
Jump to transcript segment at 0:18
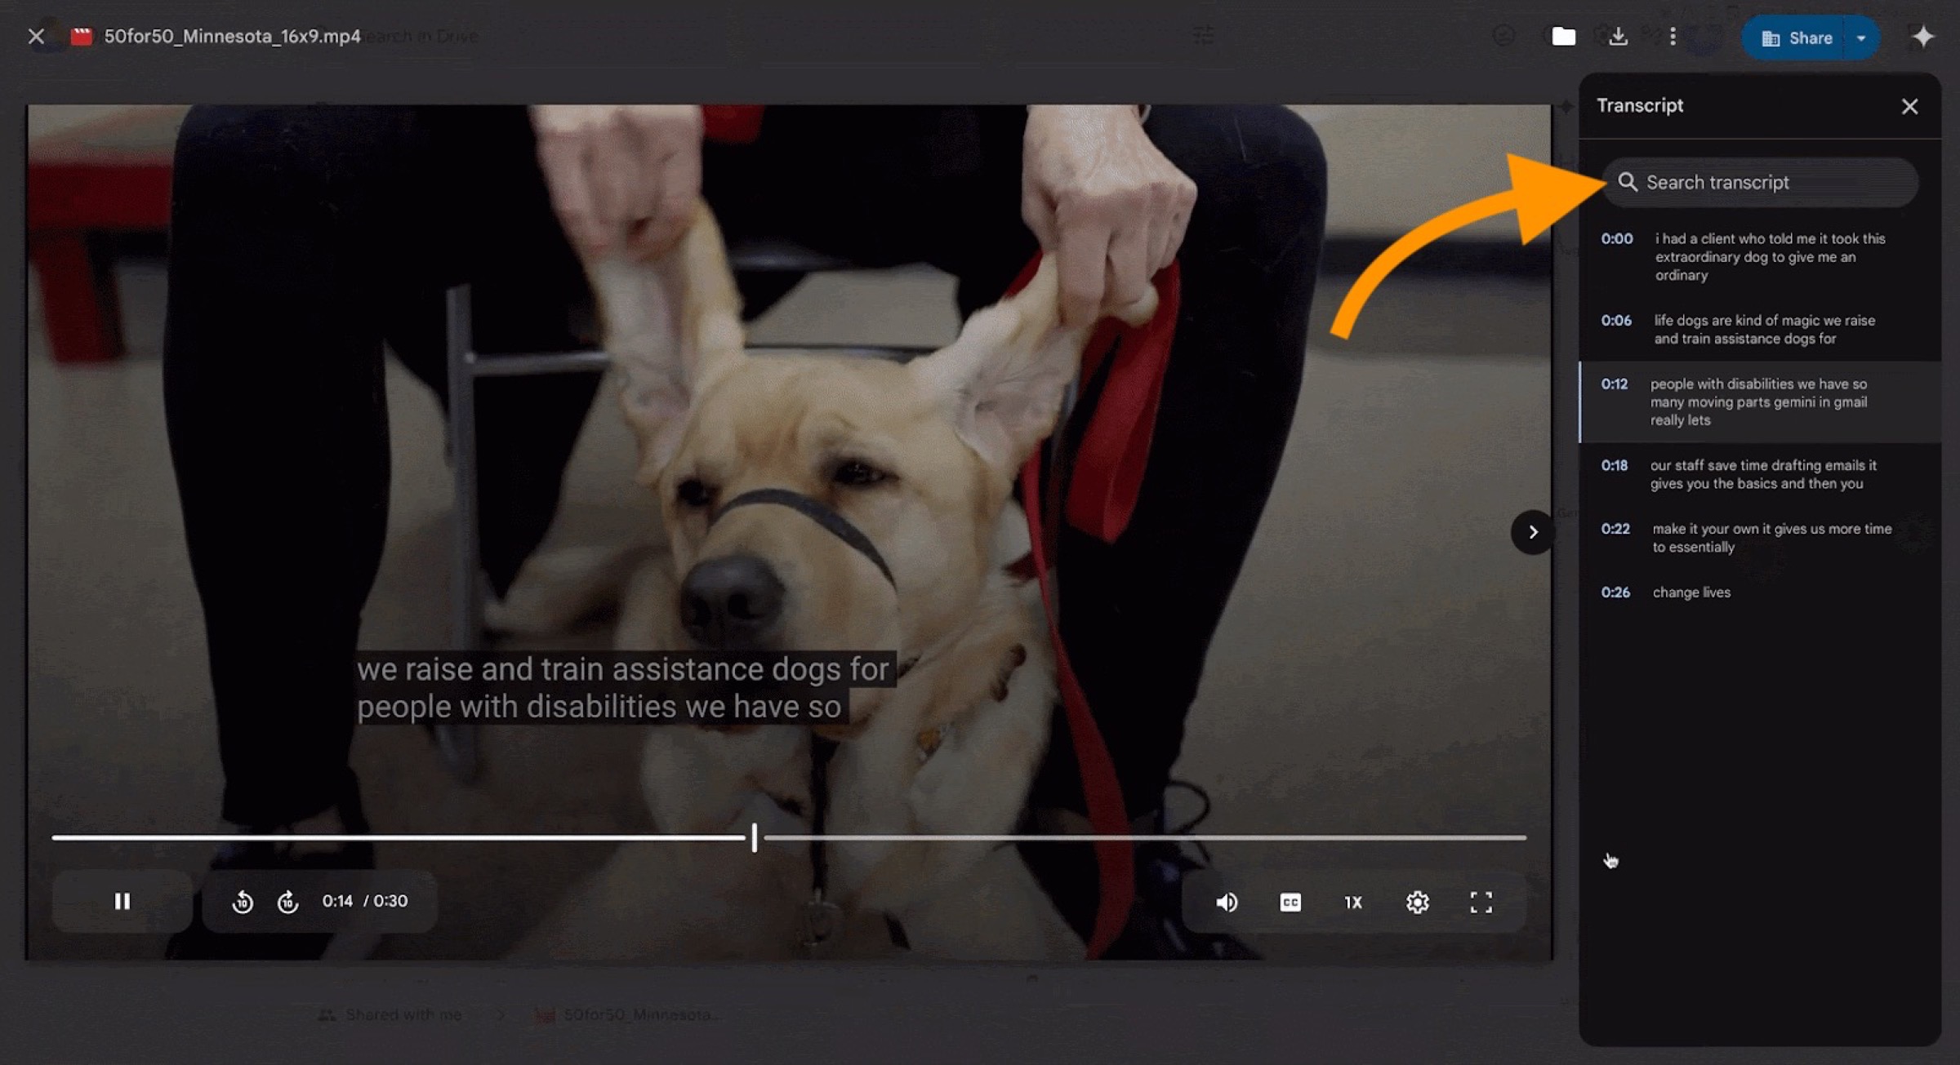click(1615, 465)
